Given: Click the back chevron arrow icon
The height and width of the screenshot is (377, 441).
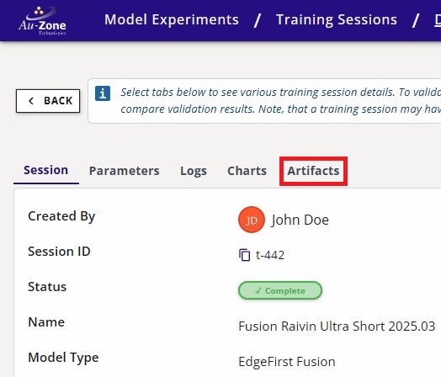Looking at the screenshot, I should pyautogui.click(x=31, y=101).
